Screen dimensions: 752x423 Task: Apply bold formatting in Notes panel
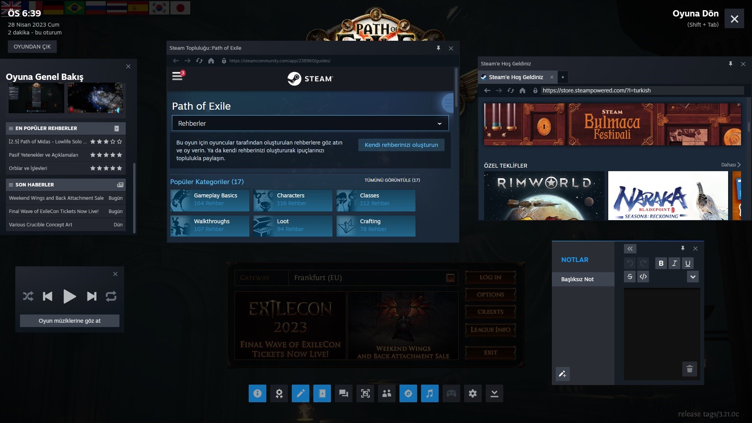coord(661,263)
